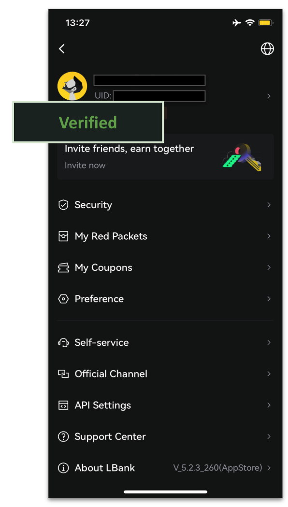
Task: Tap the Support Center question mark icon
Action: (63, 436)
